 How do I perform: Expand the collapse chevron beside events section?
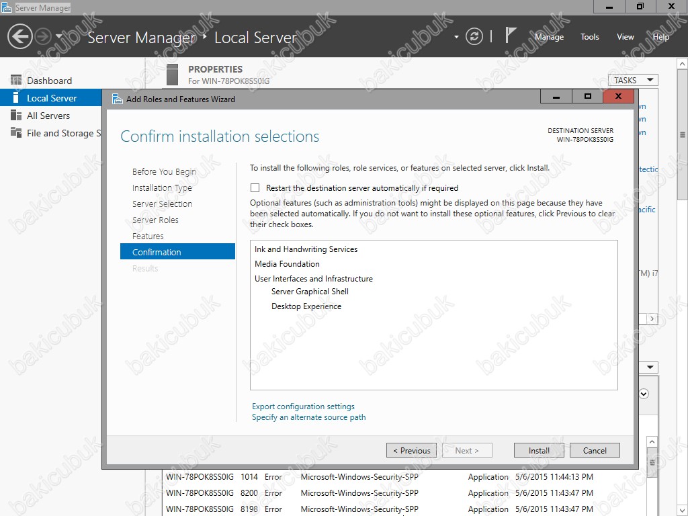coord(644,394)
